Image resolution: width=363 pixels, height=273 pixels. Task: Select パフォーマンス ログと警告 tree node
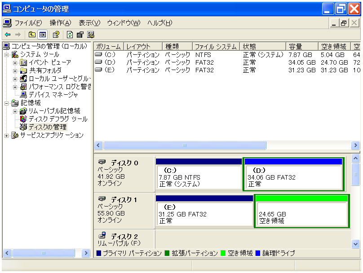(60, 87)
